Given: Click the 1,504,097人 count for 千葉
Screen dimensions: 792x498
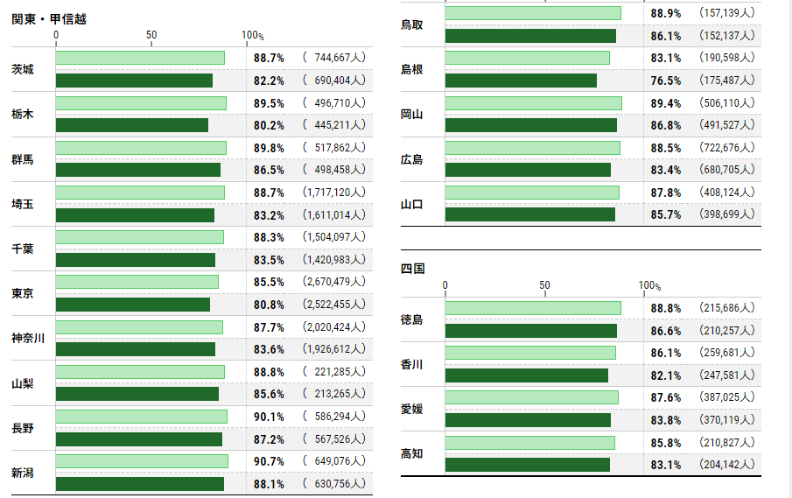Looking at the screenshot, I should point(334,237).
